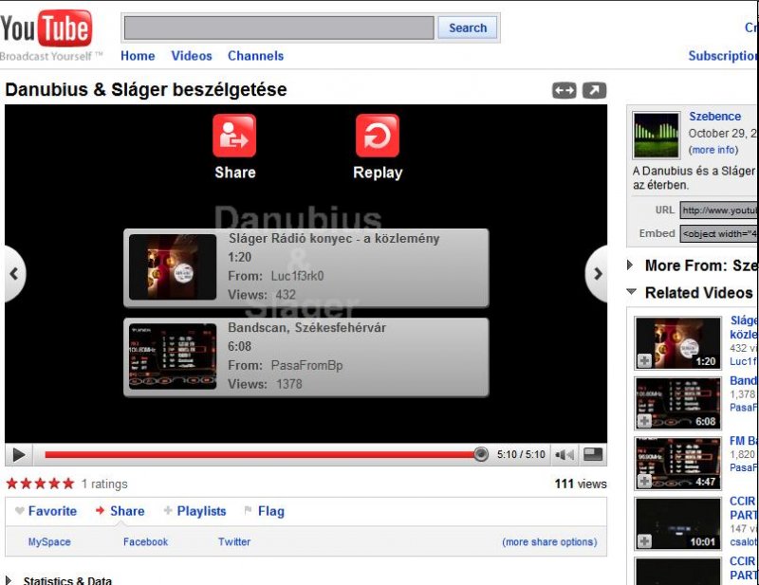Mute the video with speaker icon
Image resolution: width=759 pixels, height=585 pixels.
click(565, 455)
